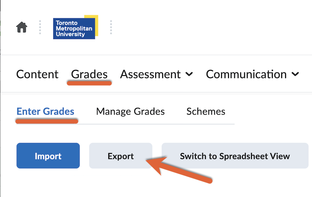This screenshot has height=197, width=312.
Task: Expand the Communication menu
Action: (246, 74)
